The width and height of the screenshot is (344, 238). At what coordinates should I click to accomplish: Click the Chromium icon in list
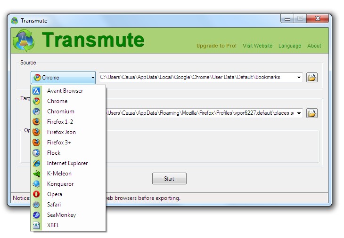pyautogui.click(x=36, y=111)
